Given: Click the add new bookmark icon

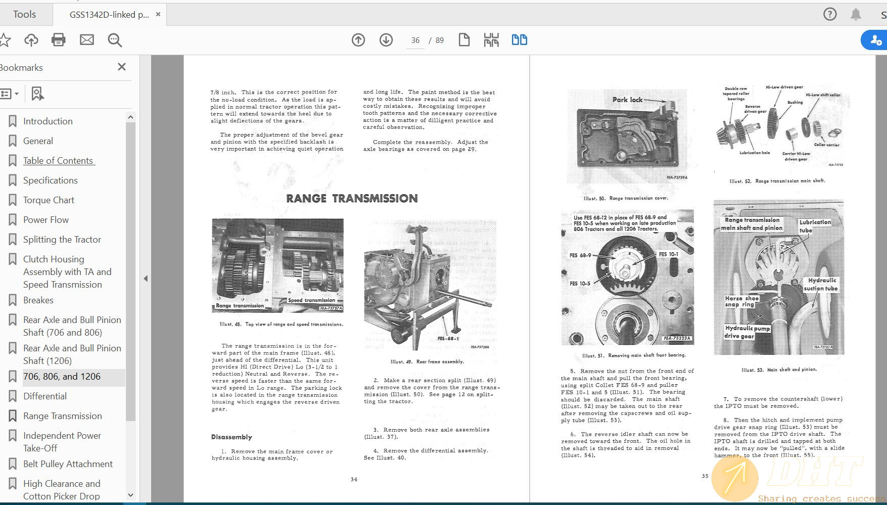Looking at the screenshot, I should coord(37,94).
